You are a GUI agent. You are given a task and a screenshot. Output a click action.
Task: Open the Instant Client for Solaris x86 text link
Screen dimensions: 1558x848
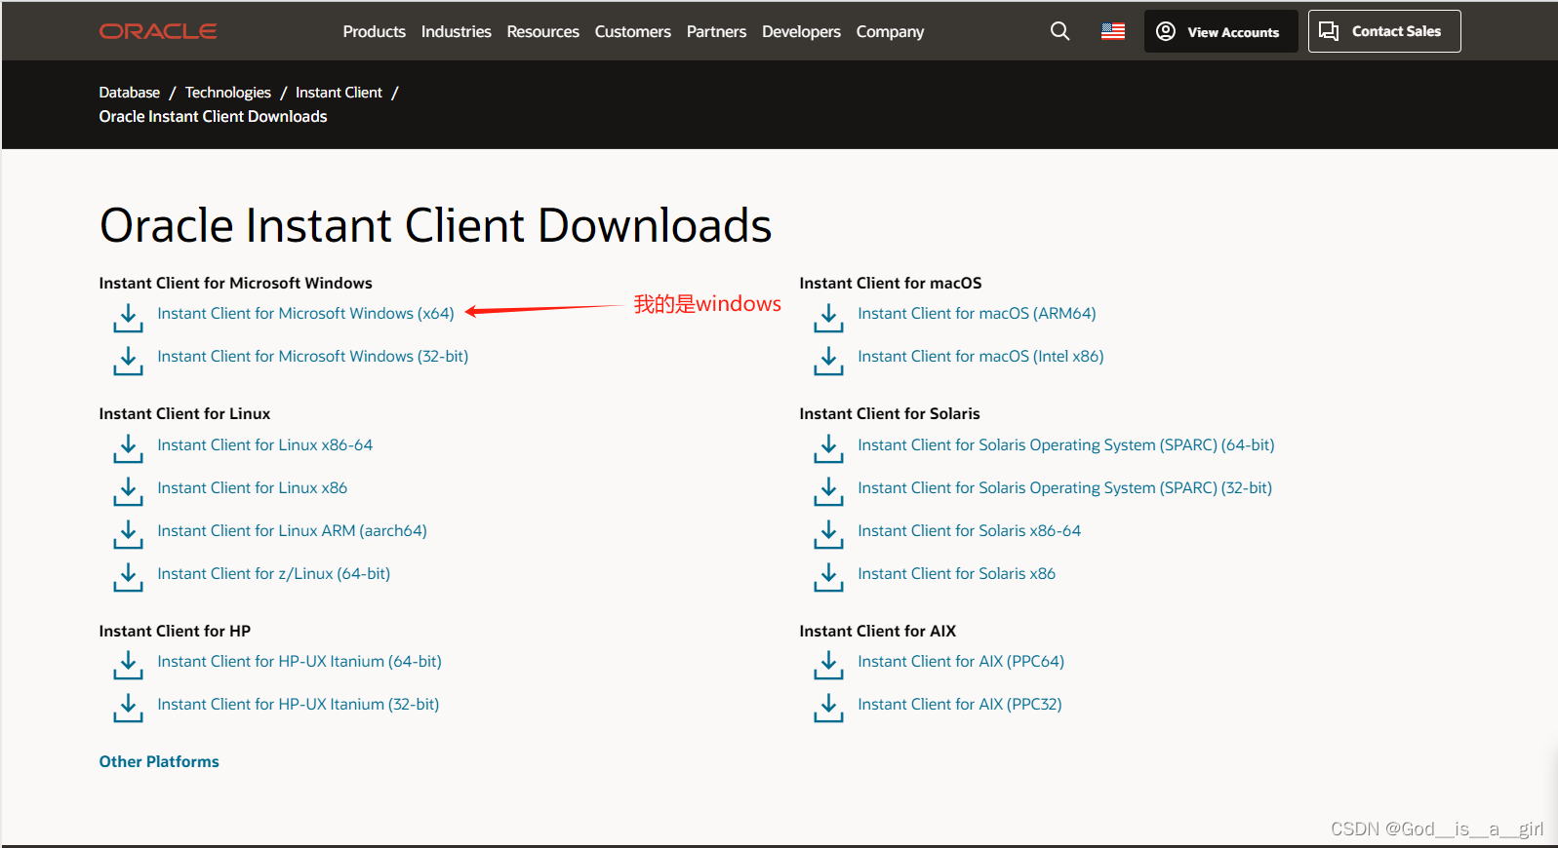pos(956,574)
